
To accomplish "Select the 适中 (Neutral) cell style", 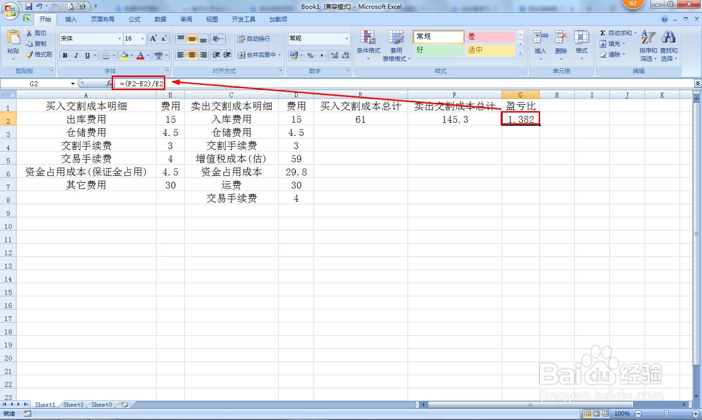I will (490, 50).
